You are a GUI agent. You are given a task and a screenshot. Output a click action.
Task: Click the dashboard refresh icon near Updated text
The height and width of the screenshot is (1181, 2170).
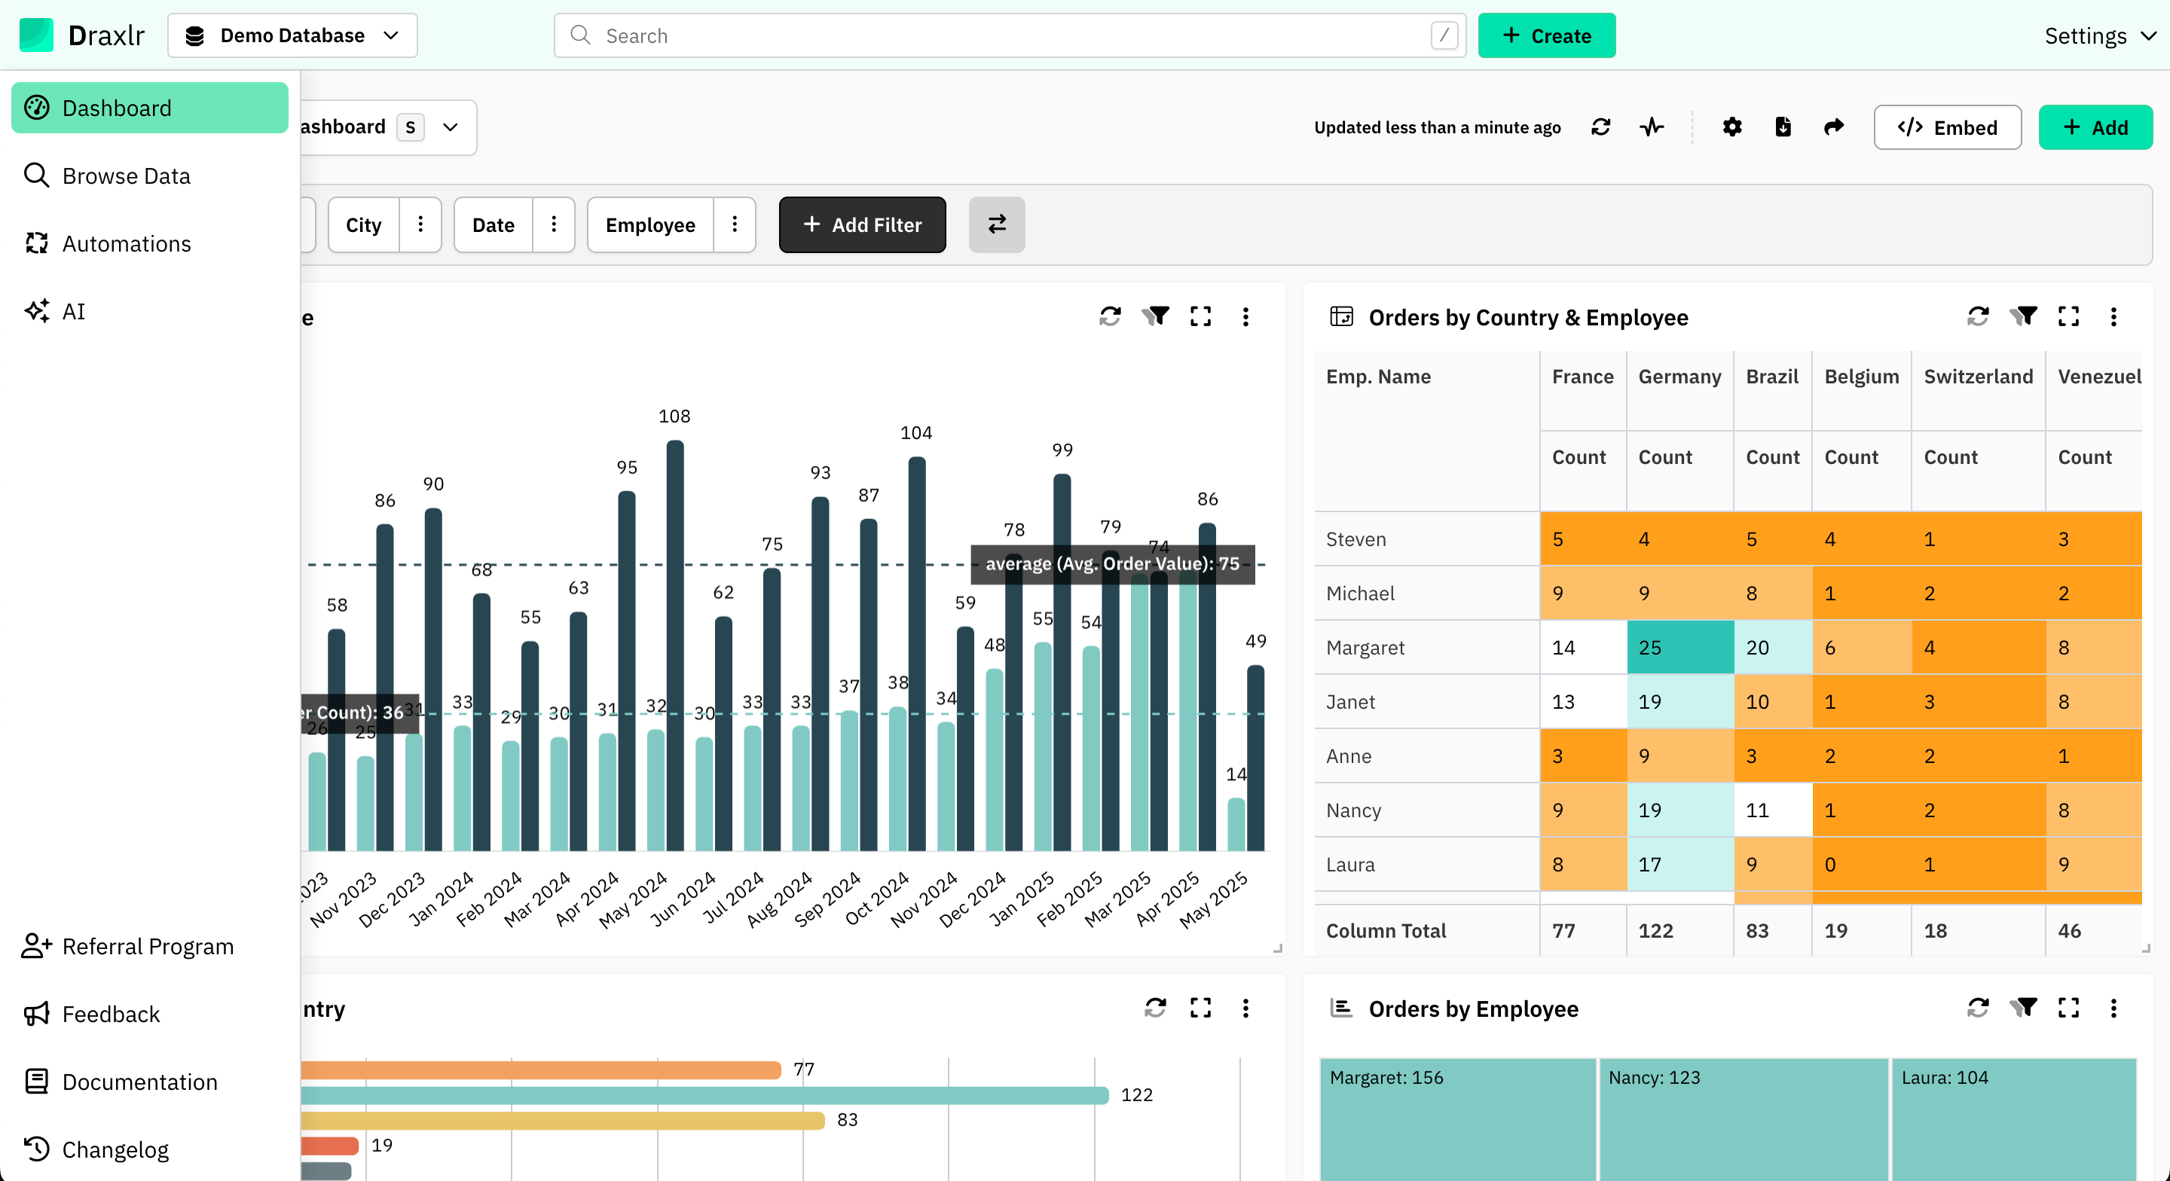[1600, 127]
